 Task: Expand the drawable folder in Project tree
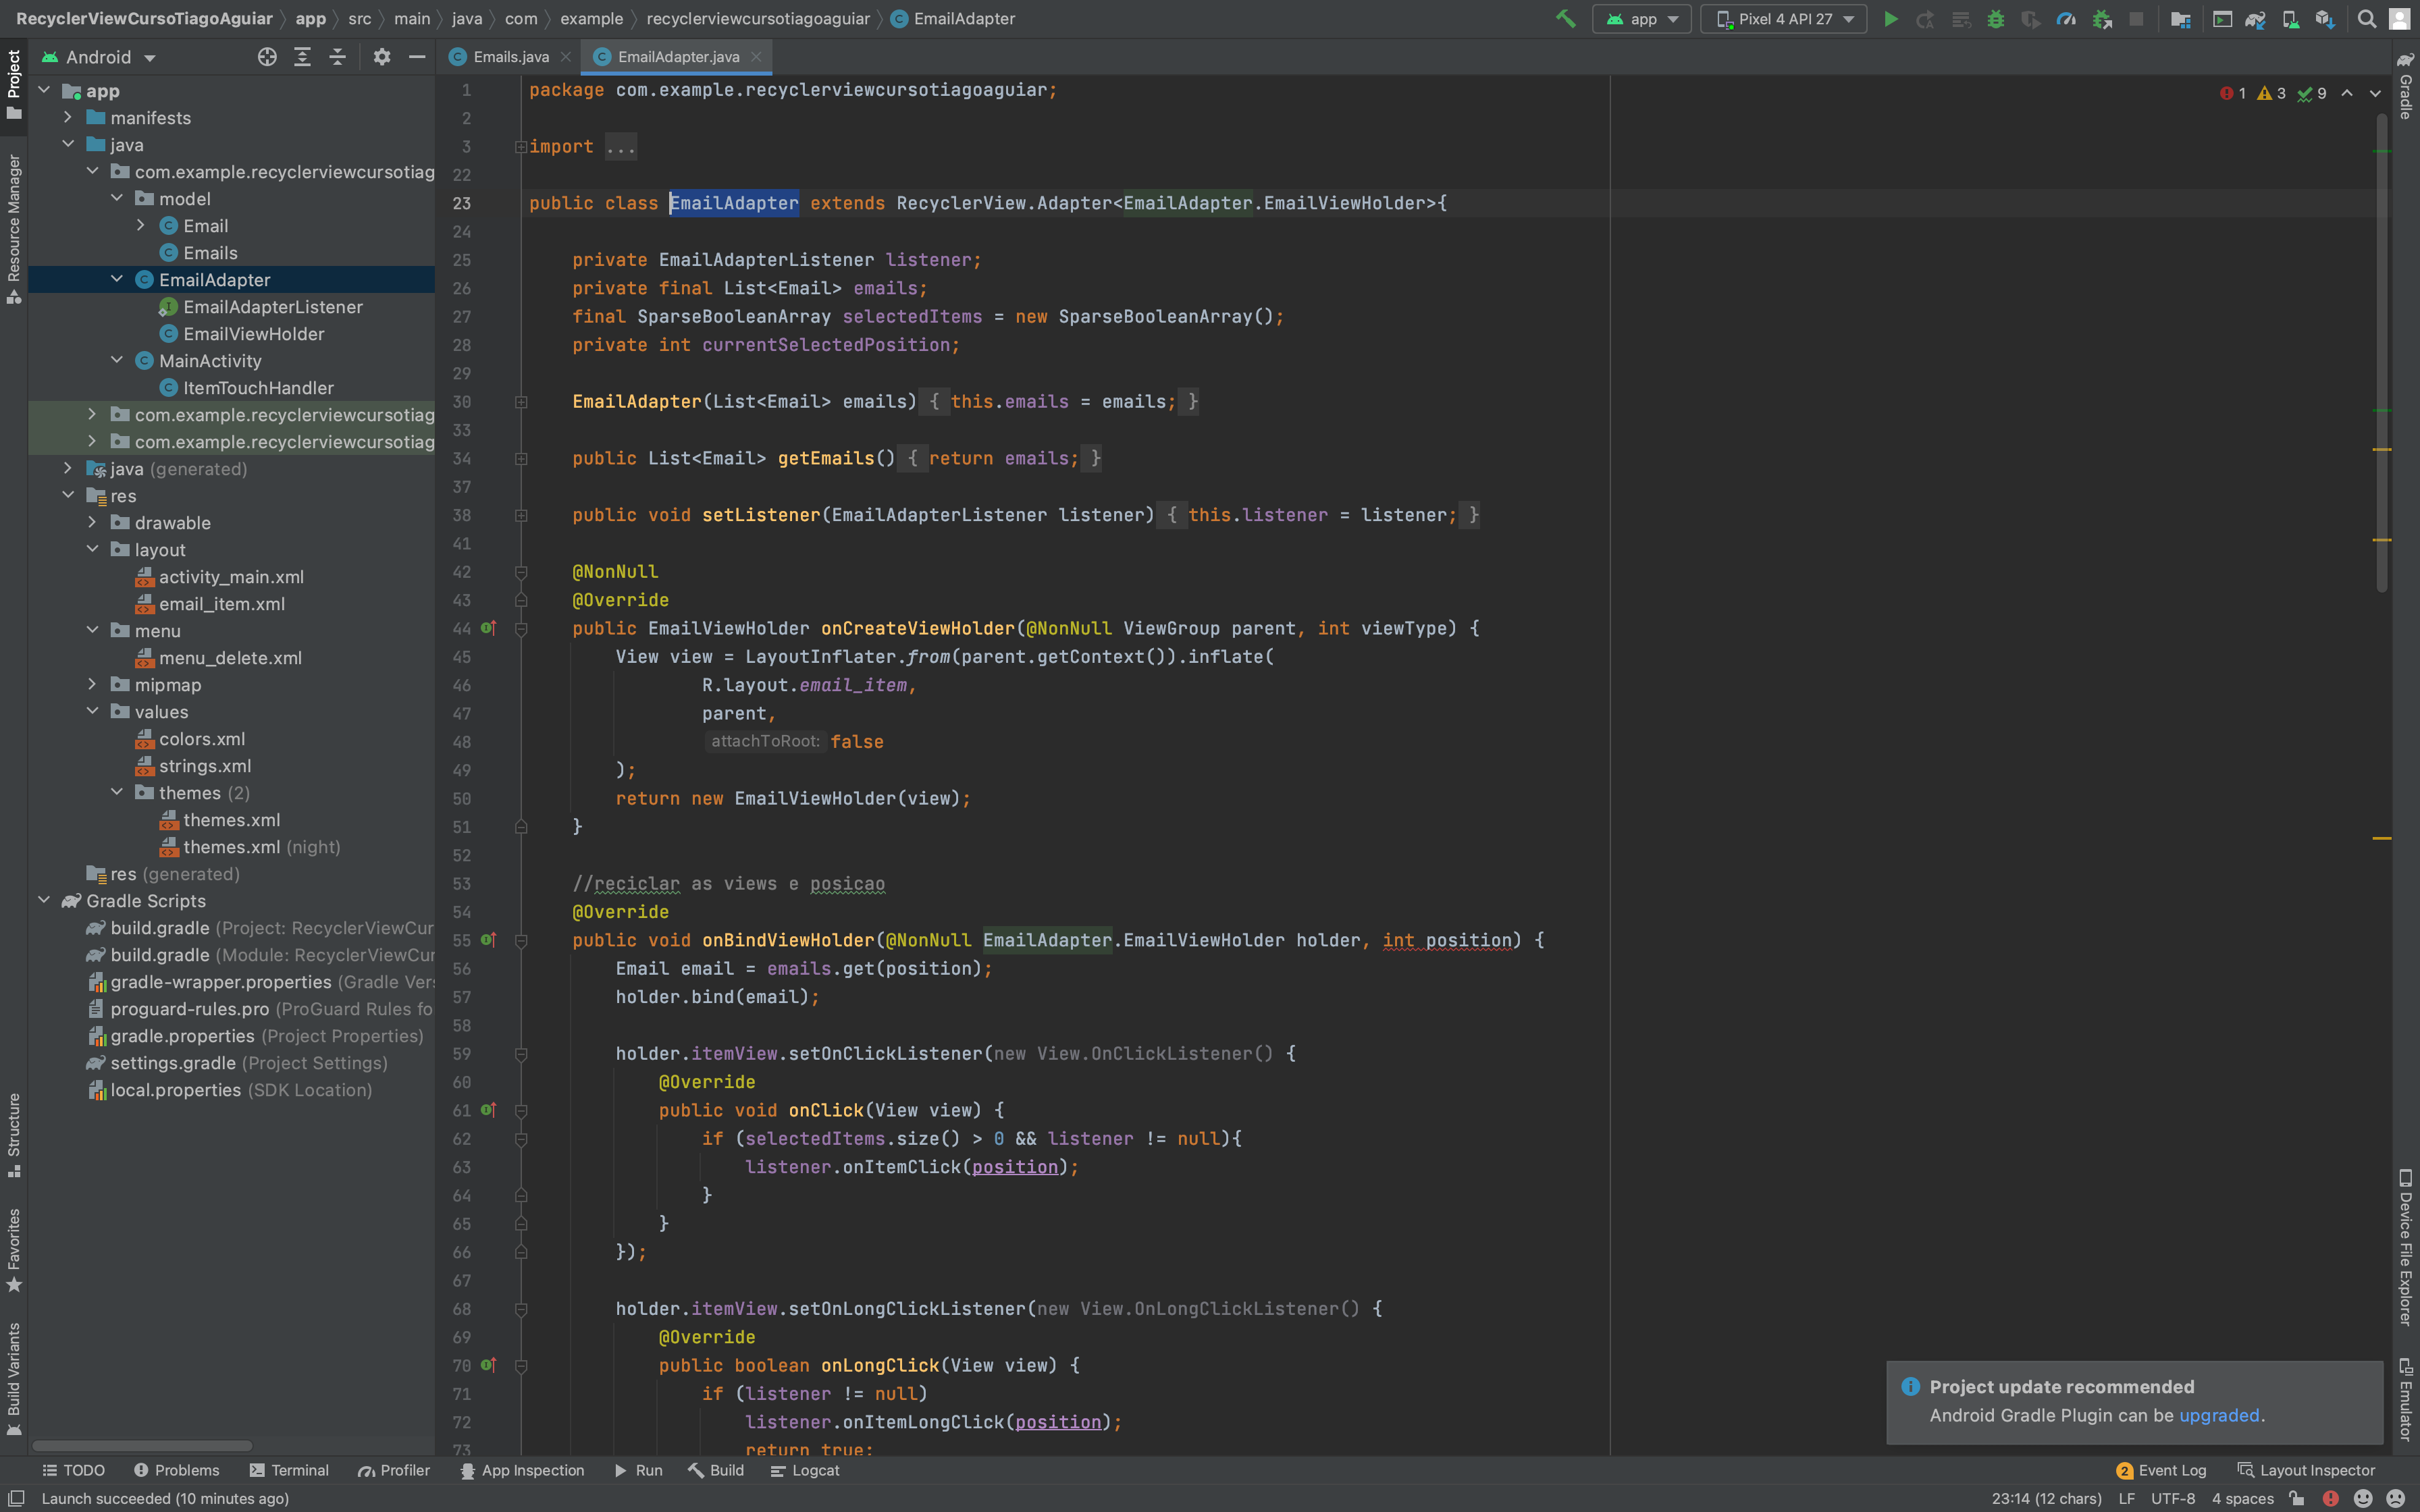click(93, 522)
